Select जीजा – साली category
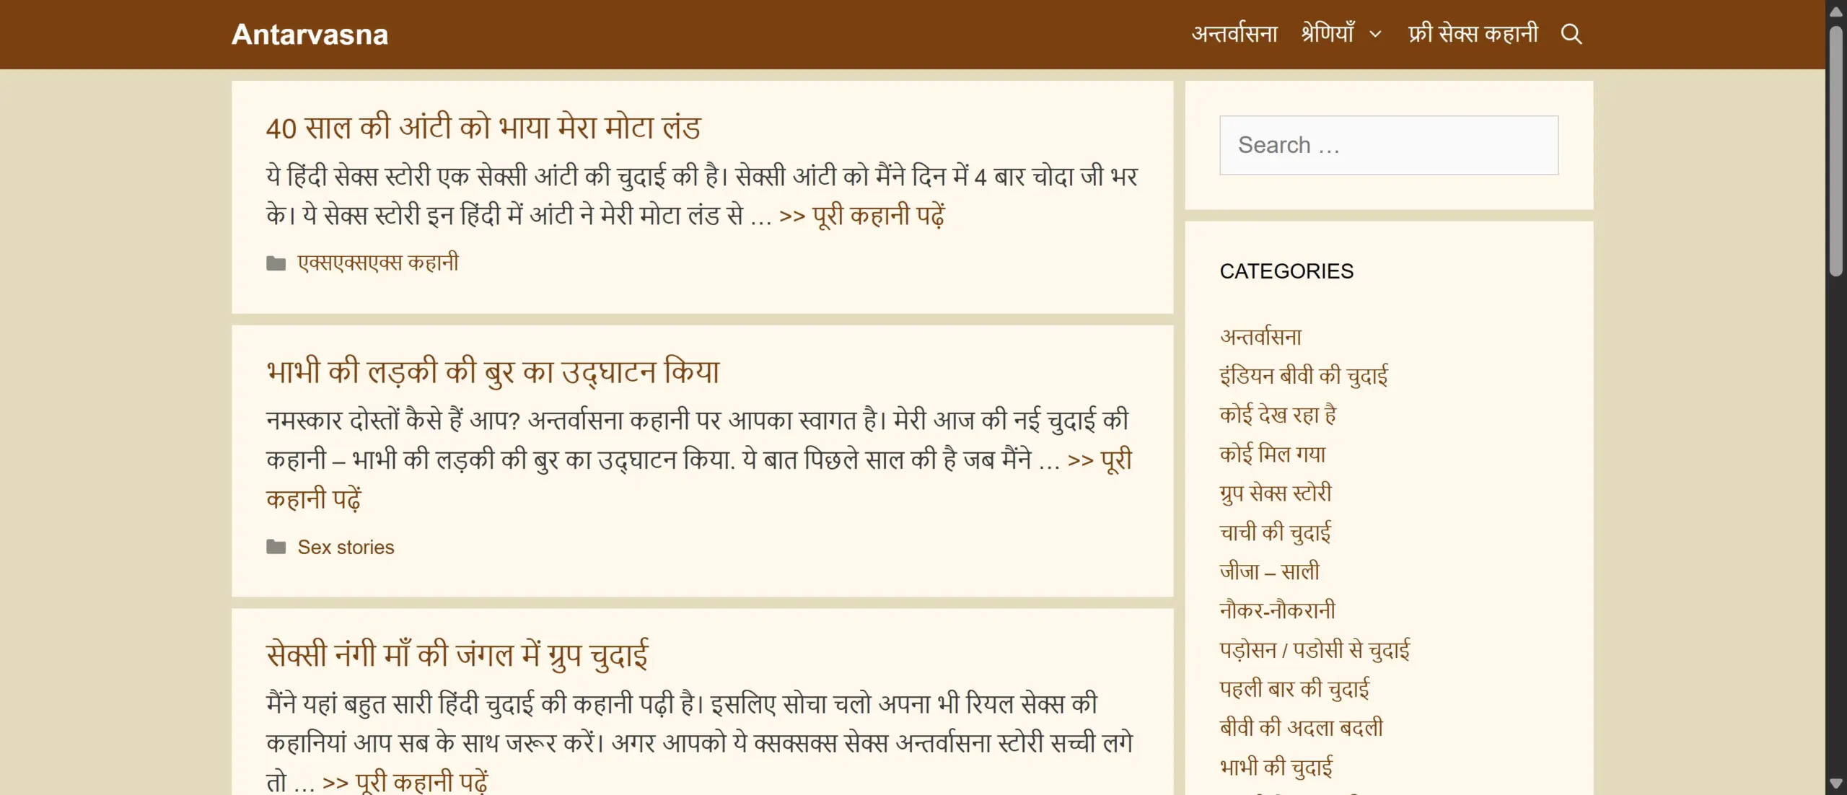Screen dimensions: 1847x795 click(1269, 571)
